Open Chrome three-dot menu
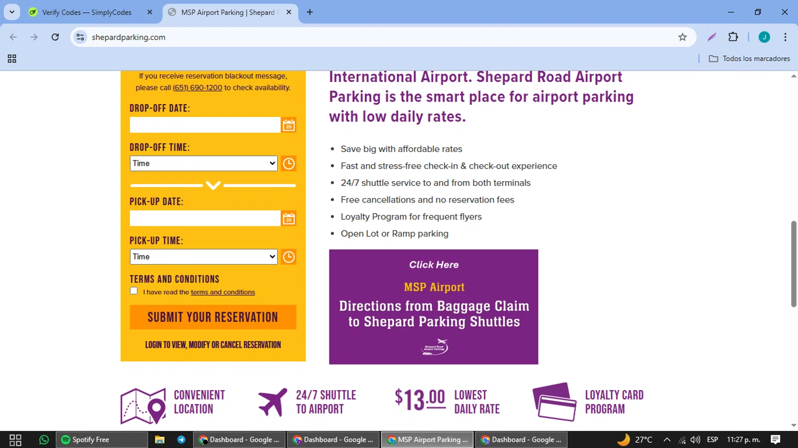The height and width of the screenshot is (448, 798). pyautogui.click(x=785, y=37)
